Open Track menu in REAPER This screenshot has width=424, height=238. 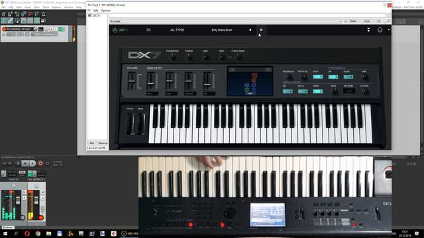(x=46, y=7)
